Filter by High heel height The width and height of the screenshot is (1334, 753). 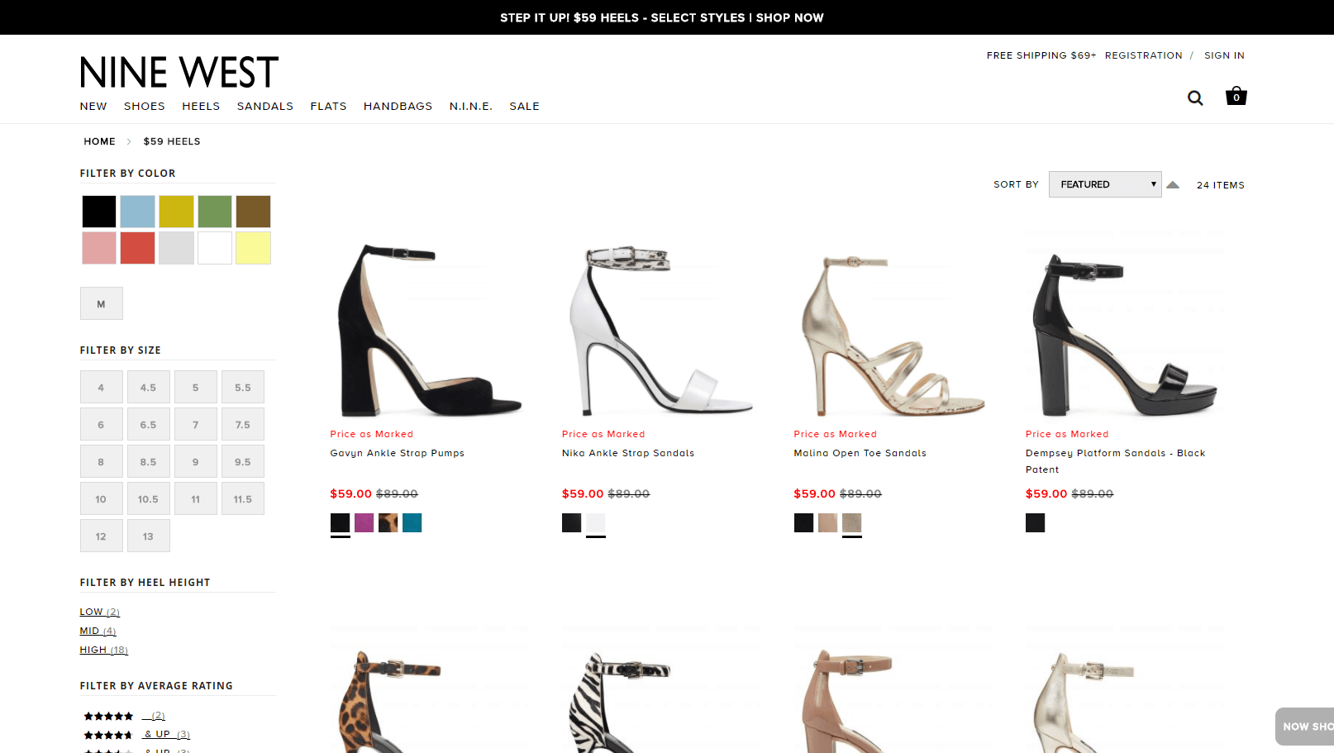click(x=104, y=650)
